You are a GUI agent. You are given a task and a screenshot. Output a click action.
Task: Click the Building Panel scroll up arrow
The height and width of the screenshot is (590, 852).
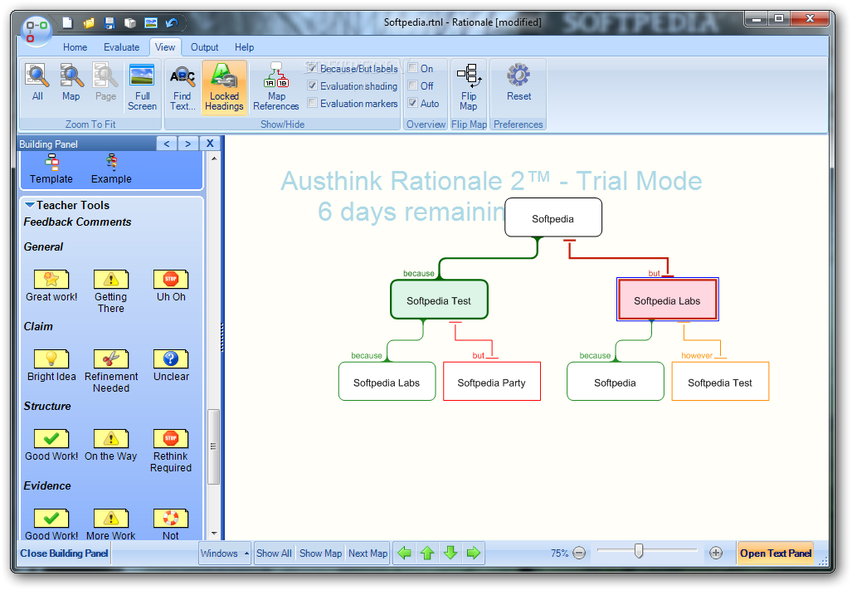point(214,158)
